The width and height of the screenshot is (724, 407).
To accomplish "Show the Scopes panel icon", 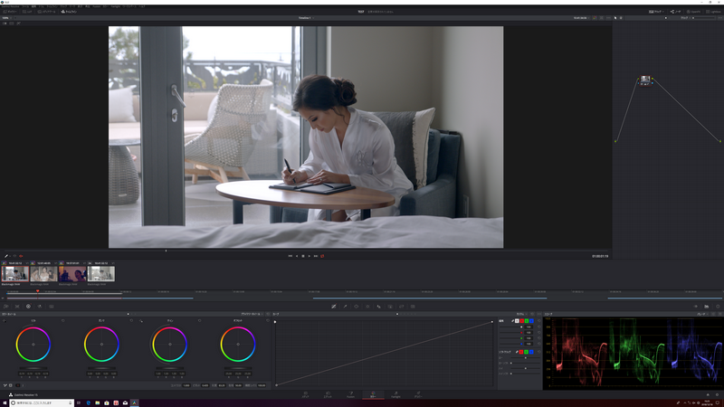I will (x=707, y=307).
